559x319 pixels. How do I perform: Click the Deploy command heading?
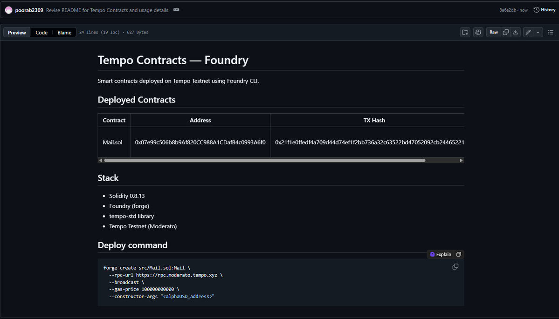click(132, 245)
